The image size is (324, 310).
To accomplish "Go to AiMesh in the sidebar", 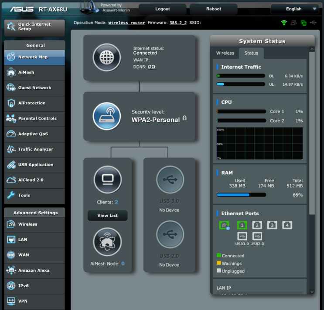I will 34,73.
